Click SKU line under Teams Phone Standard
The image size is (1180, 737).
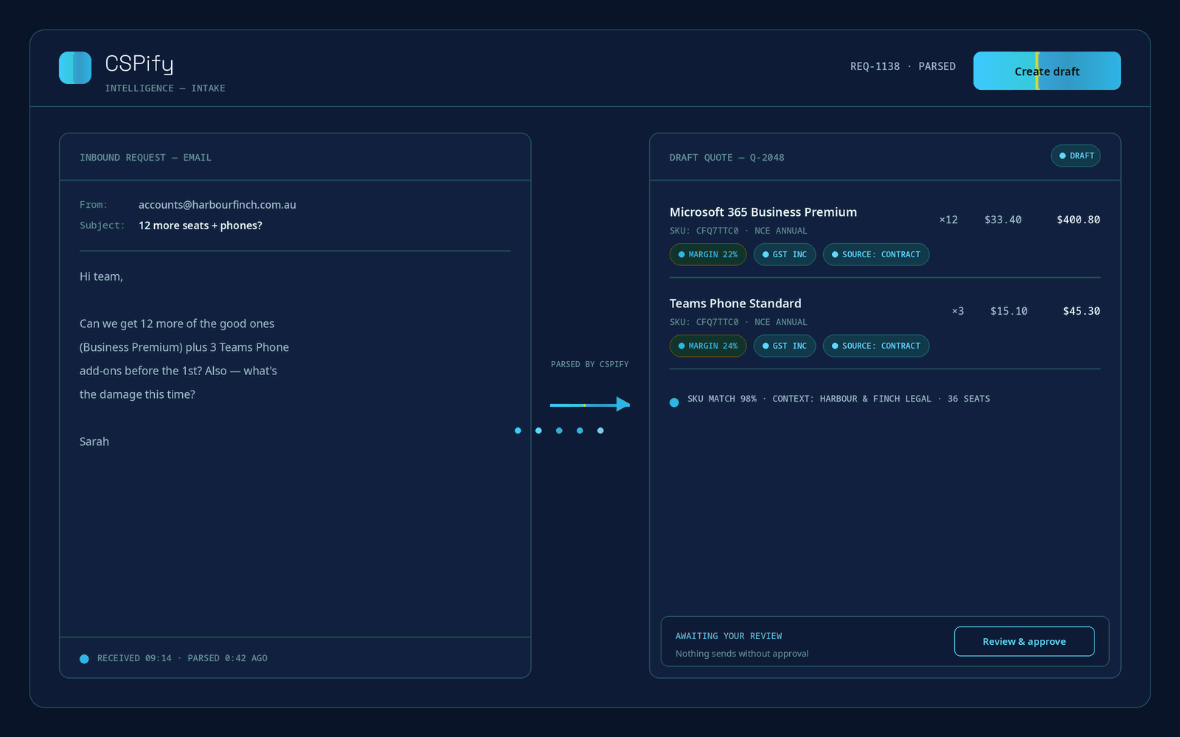(738, 322)
